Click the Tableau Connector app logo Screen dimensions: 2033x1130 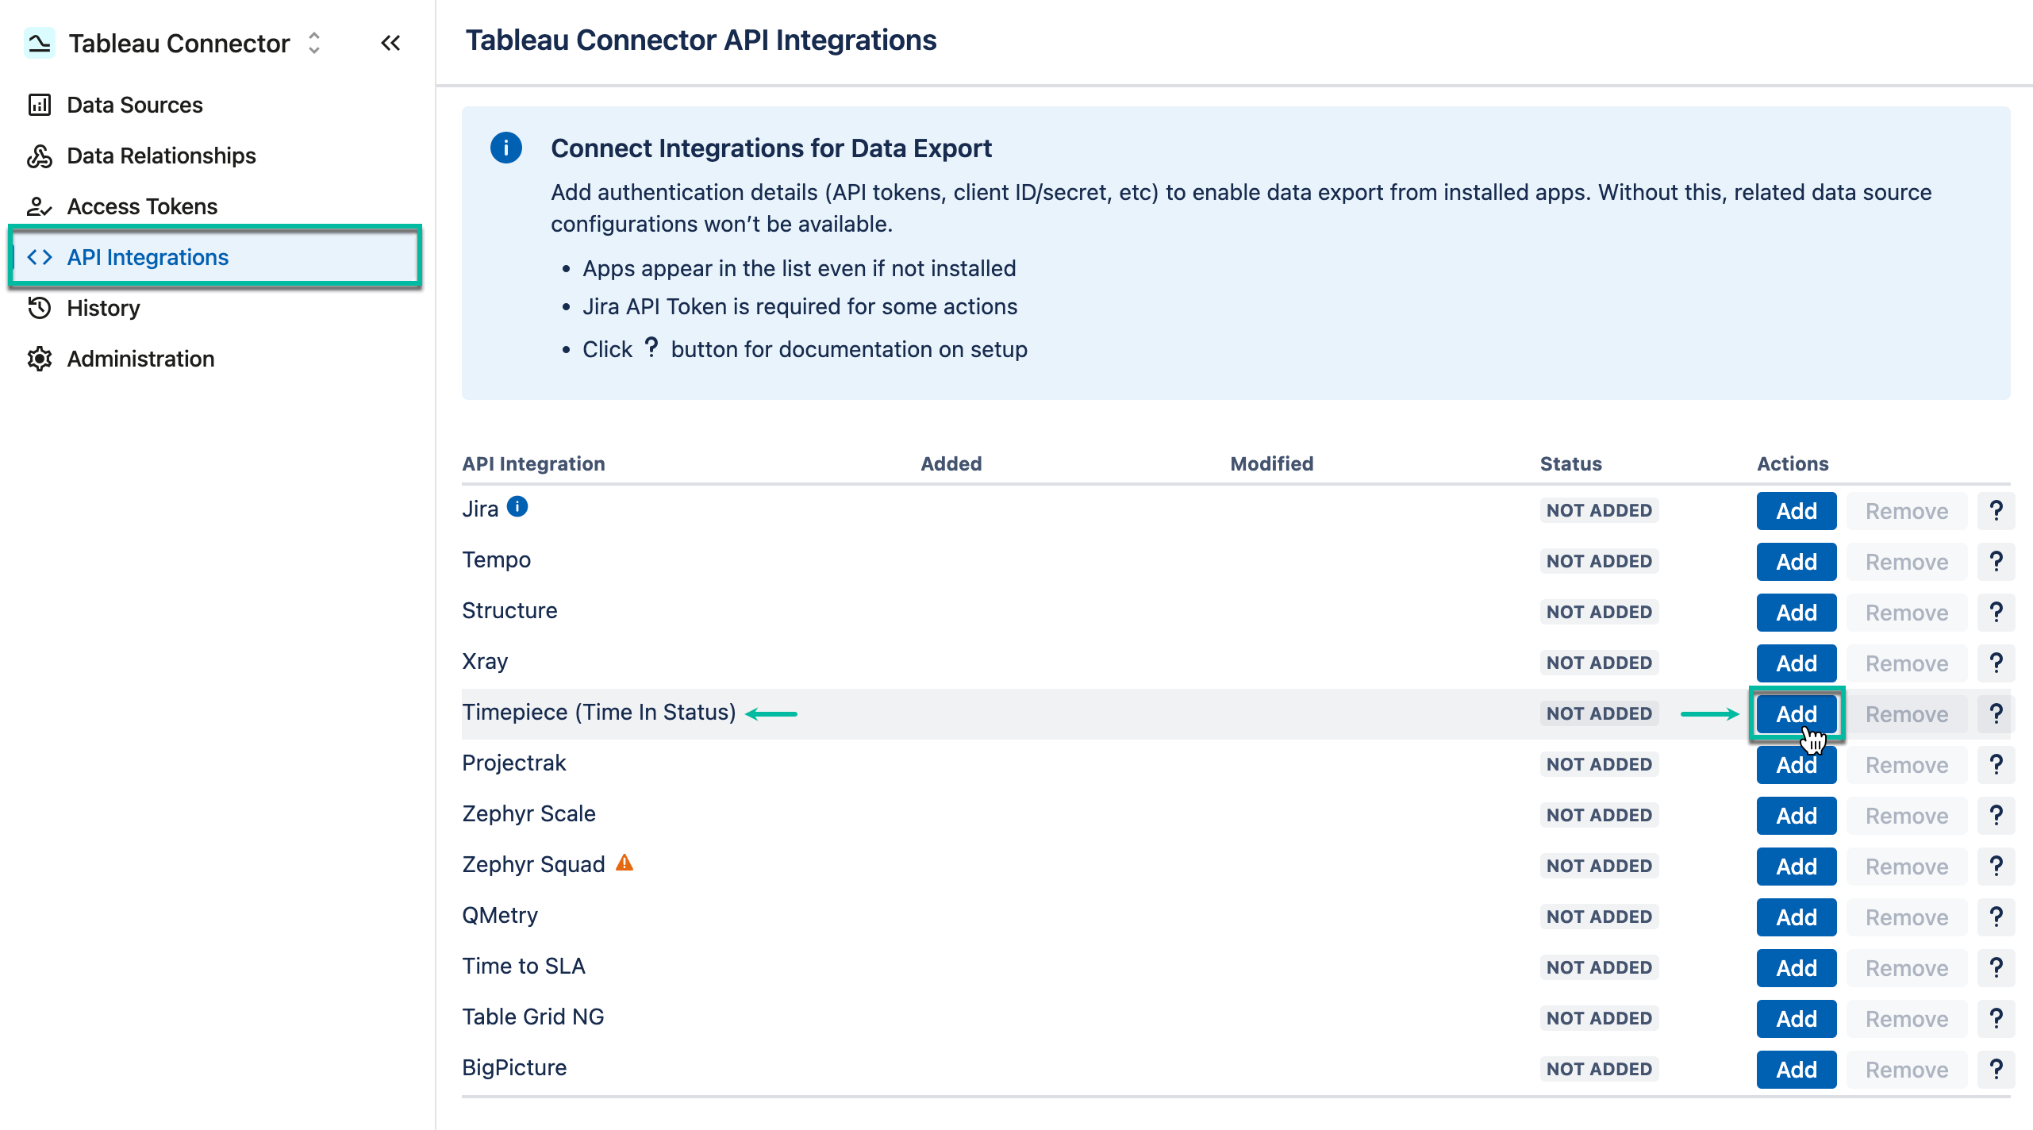[x=38, y=43]
